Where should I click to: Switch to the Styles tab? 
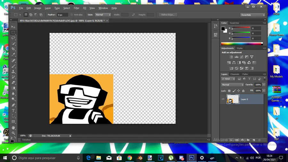pos(239,48)
